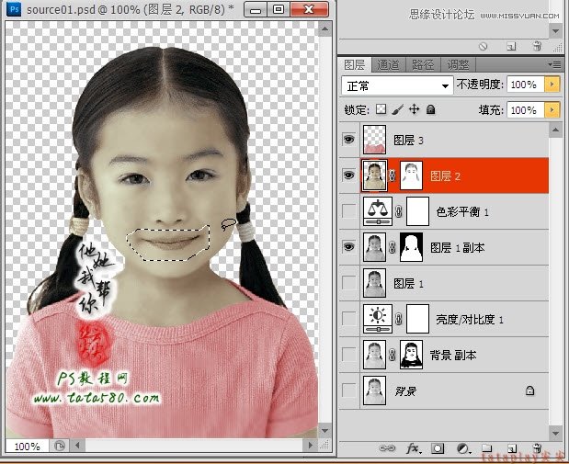This screenshot has width=569, height=464.
Task: Open the blend mode dropdown set to 正常
Action: 397,85
